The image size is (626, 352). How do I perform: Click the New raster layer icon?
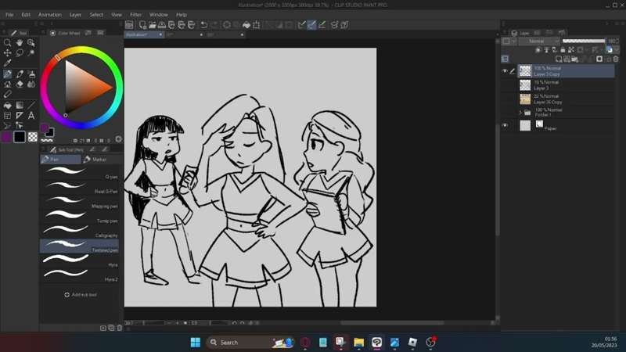click(x=559, y=59)
